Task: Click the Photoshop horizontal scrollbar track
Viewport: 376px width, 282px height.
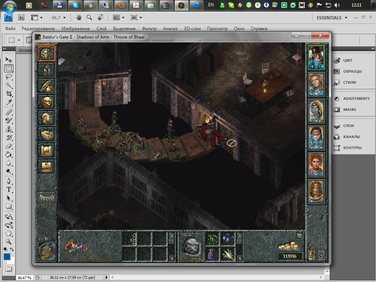Action: click(216, 278)
